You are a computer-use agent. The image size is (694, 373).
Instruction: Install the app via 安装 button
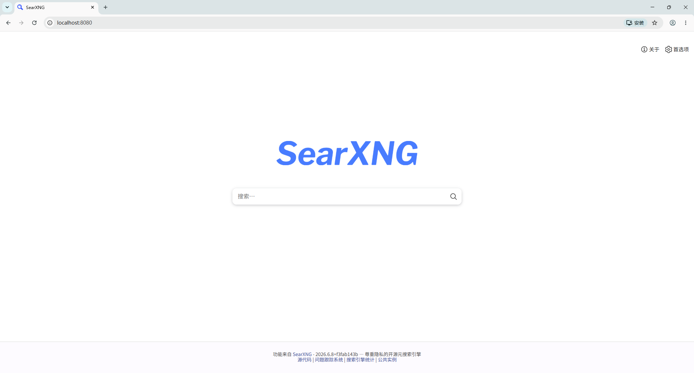(635, 23)
